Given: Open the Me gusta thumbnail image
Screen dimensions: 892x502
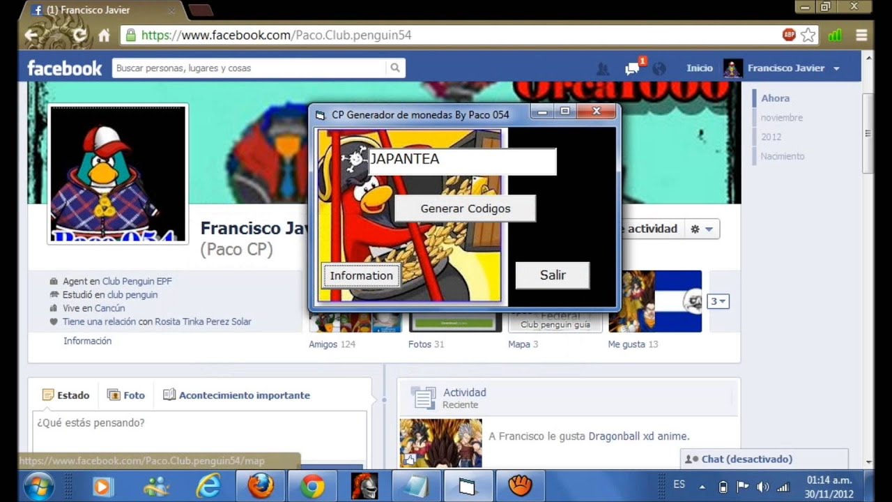Looking at the screenshot, I should [655, 301].
